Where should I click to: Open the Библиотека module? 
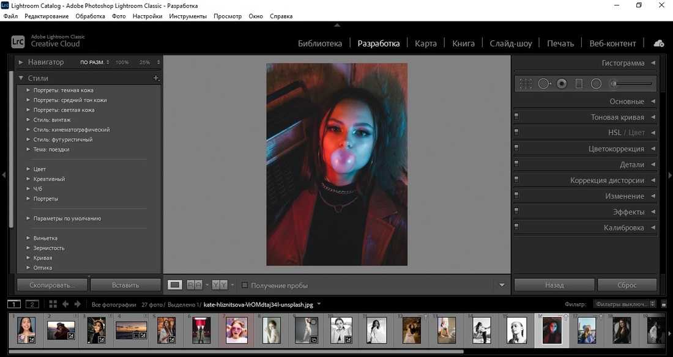click(320, 43)
